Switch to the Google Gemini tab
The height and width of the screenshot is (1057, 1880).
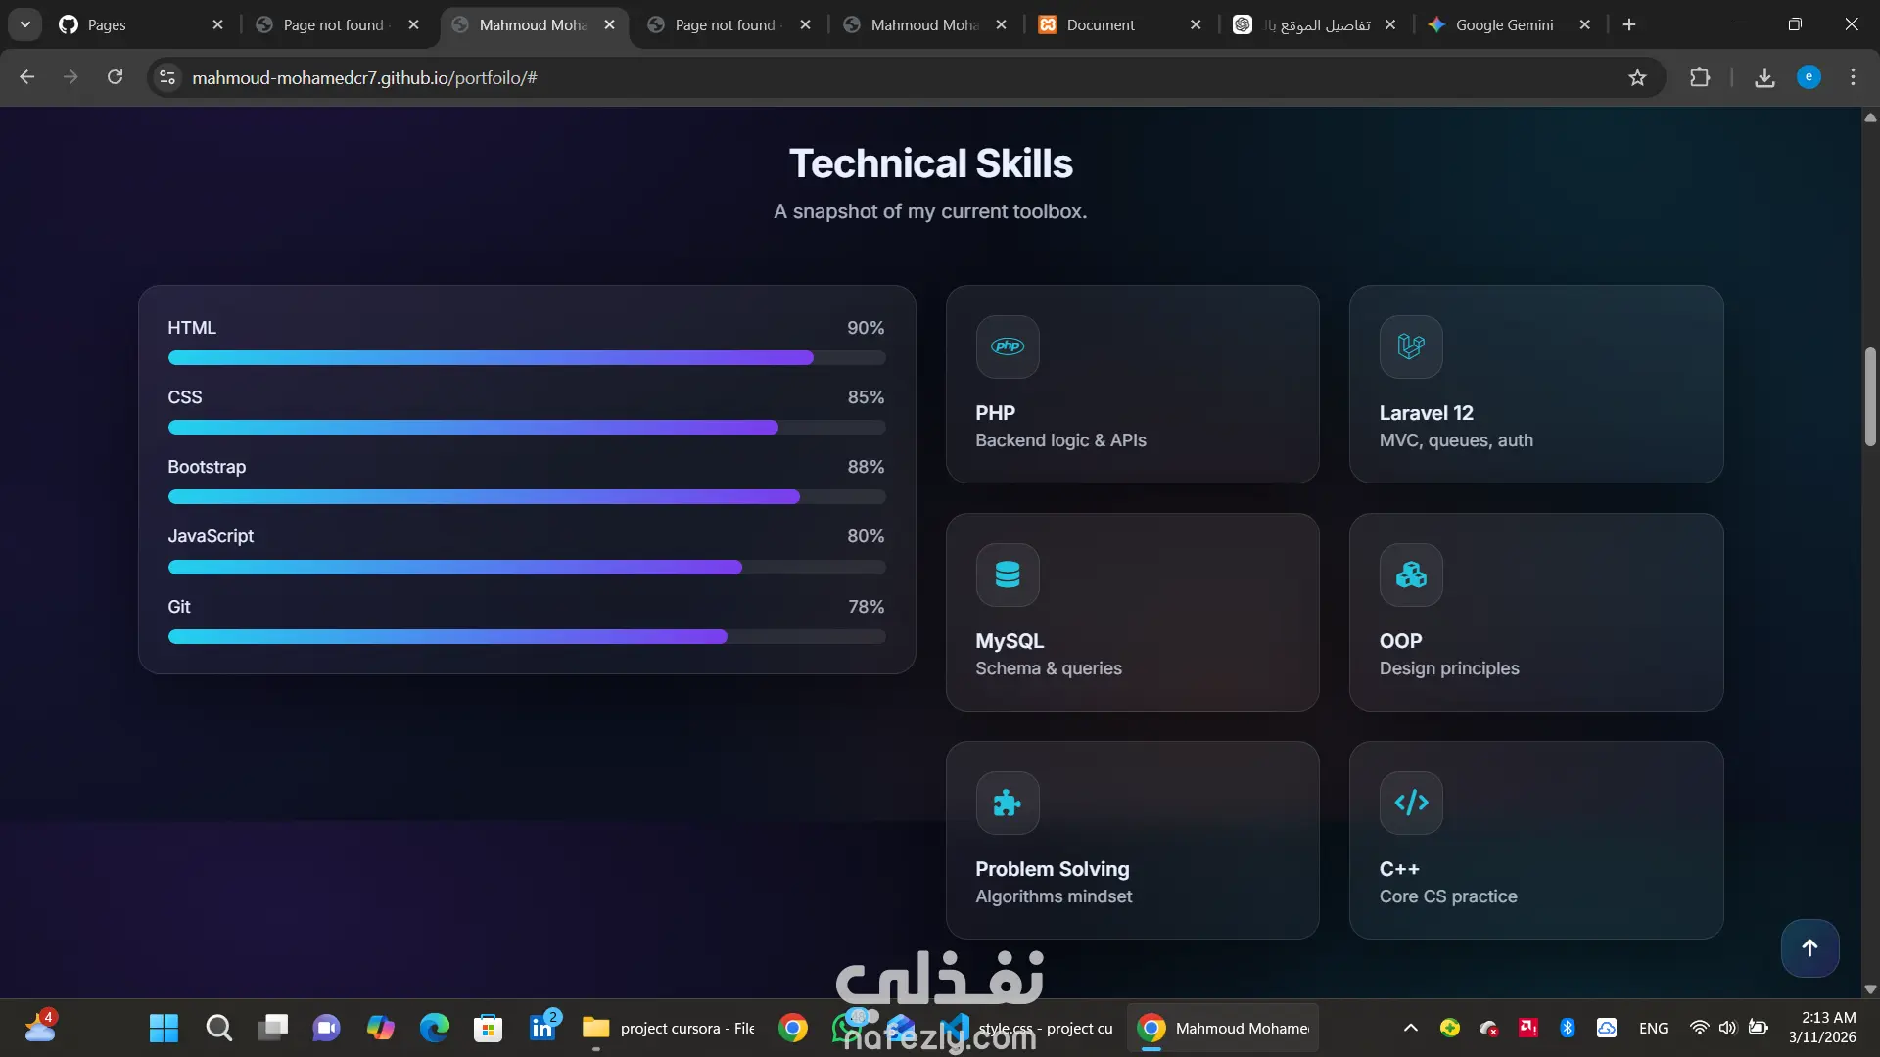pyautogui.click(x=1503, y=24)
